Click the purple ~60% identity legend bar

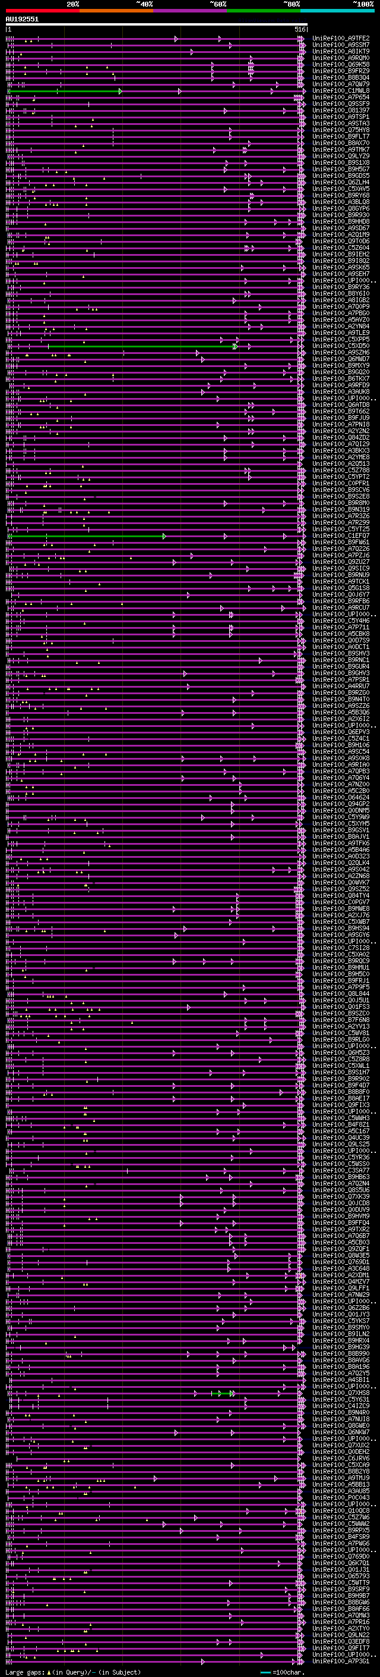click(191, 11)
